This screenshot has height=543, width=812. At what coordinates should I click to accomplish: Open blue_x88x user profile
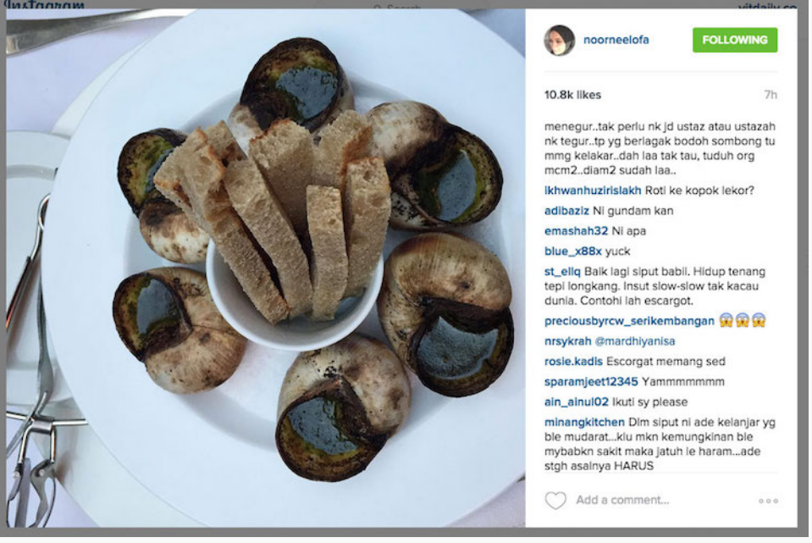572,252
